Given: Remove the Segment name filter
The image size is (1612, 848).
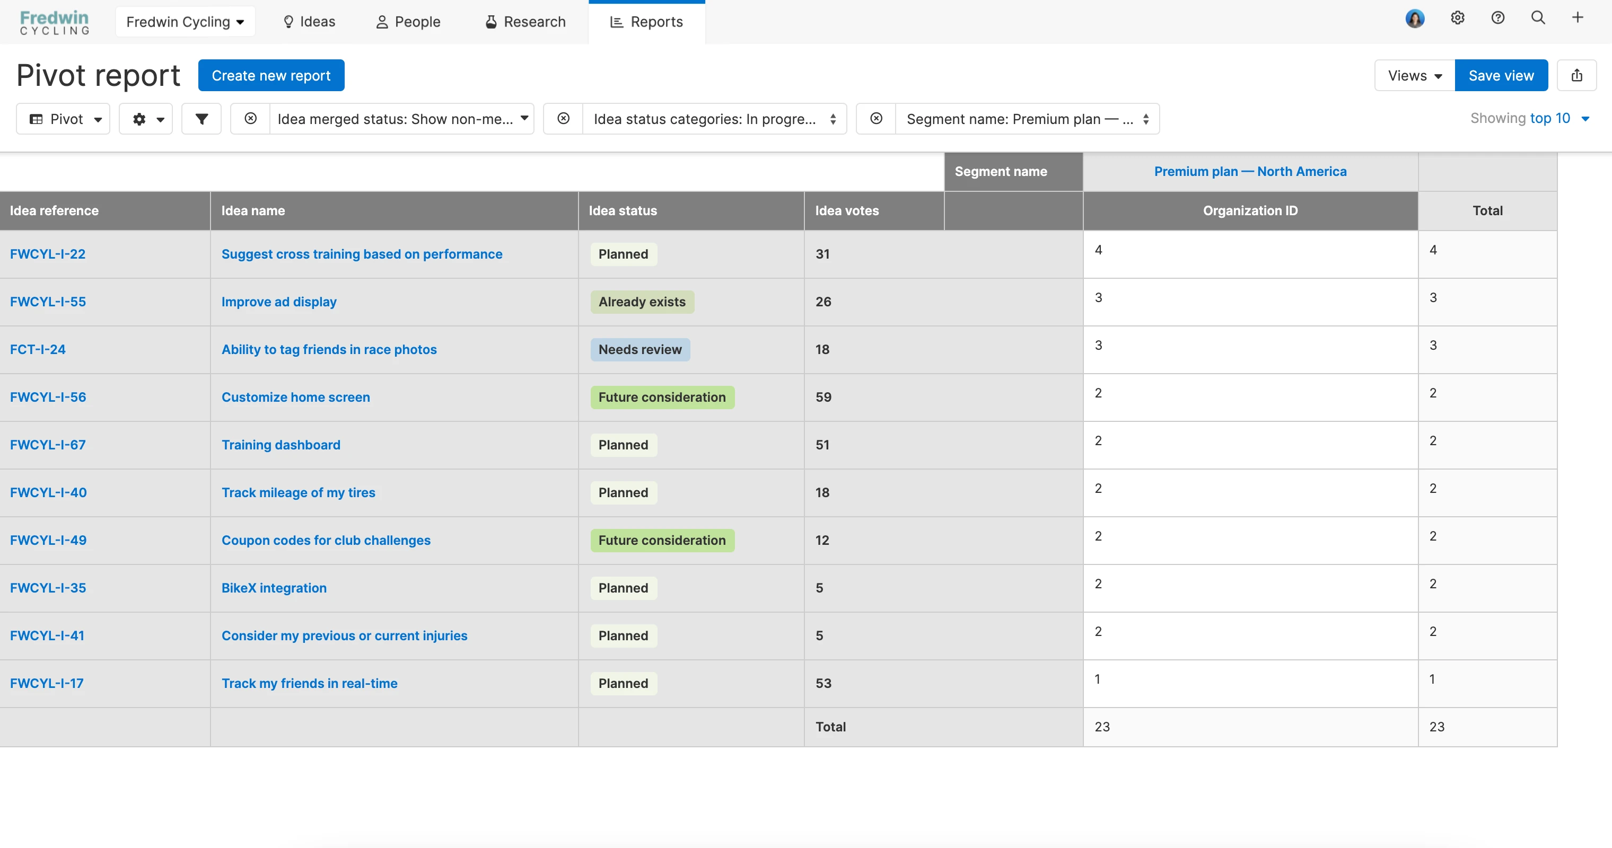Looking at the screenshot, I should 876,119.
